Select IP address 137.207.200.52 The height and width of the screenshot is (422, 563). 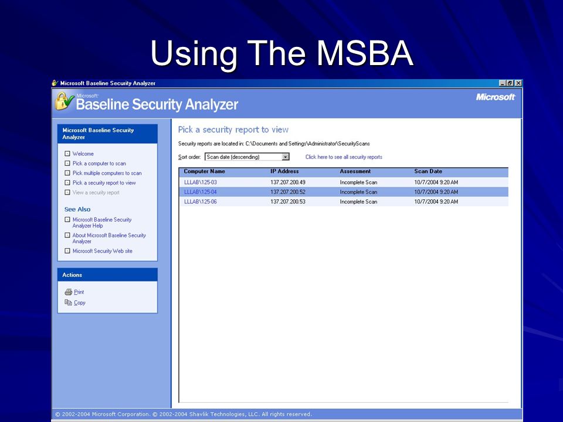(x=287, y=192)
